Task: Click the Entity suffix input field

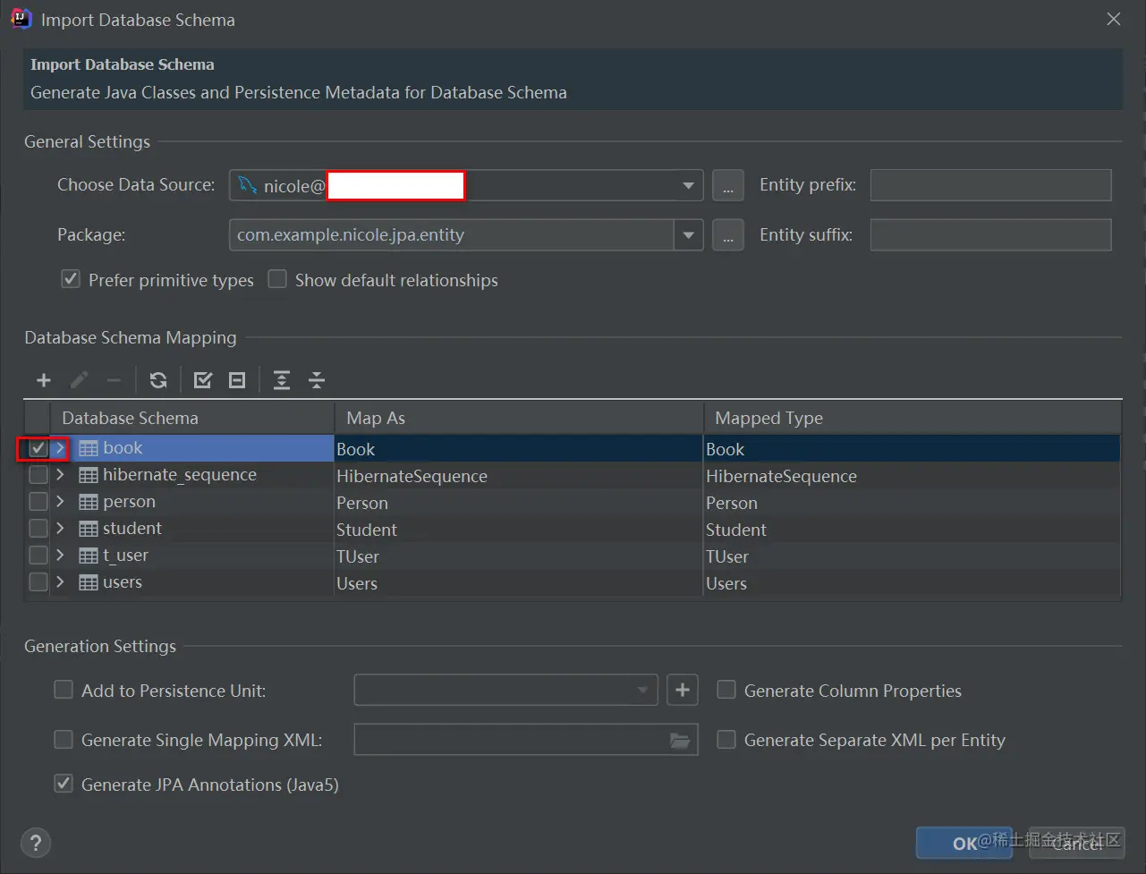Action: click(991, 235)
